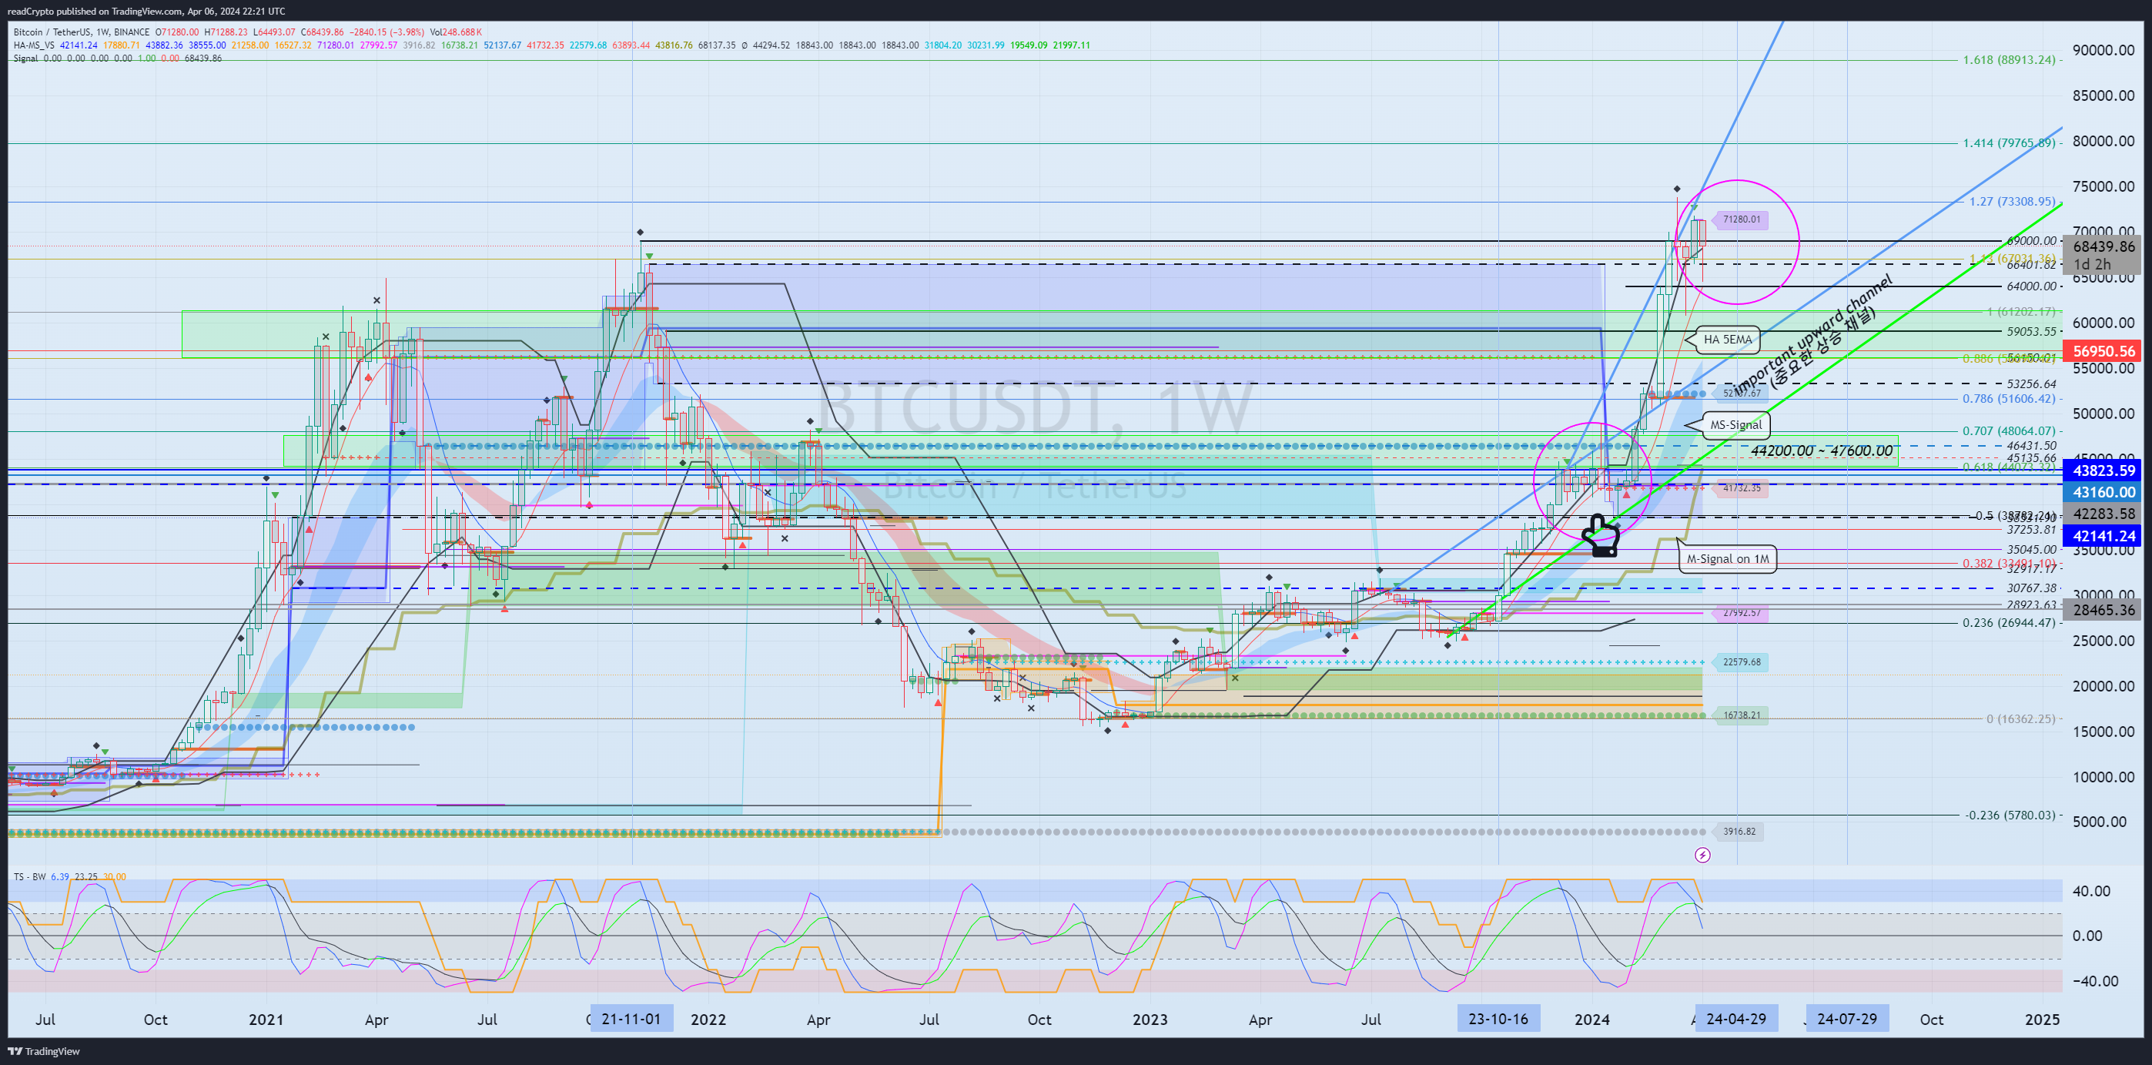Click 90000.00 on the price axis
The image size is (2152, 1065).
point(2103,50)
